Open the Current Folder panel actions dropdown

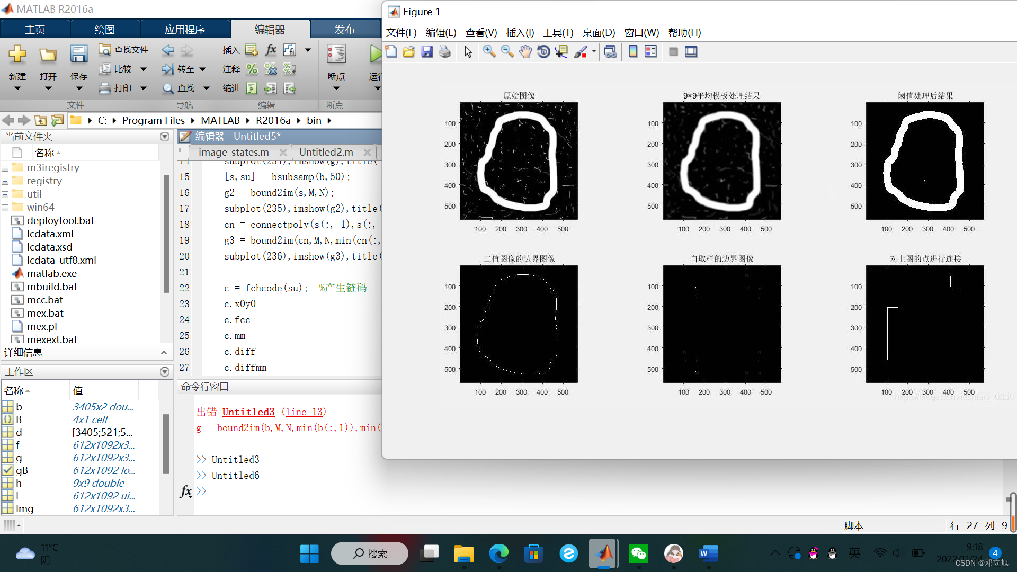165,137
